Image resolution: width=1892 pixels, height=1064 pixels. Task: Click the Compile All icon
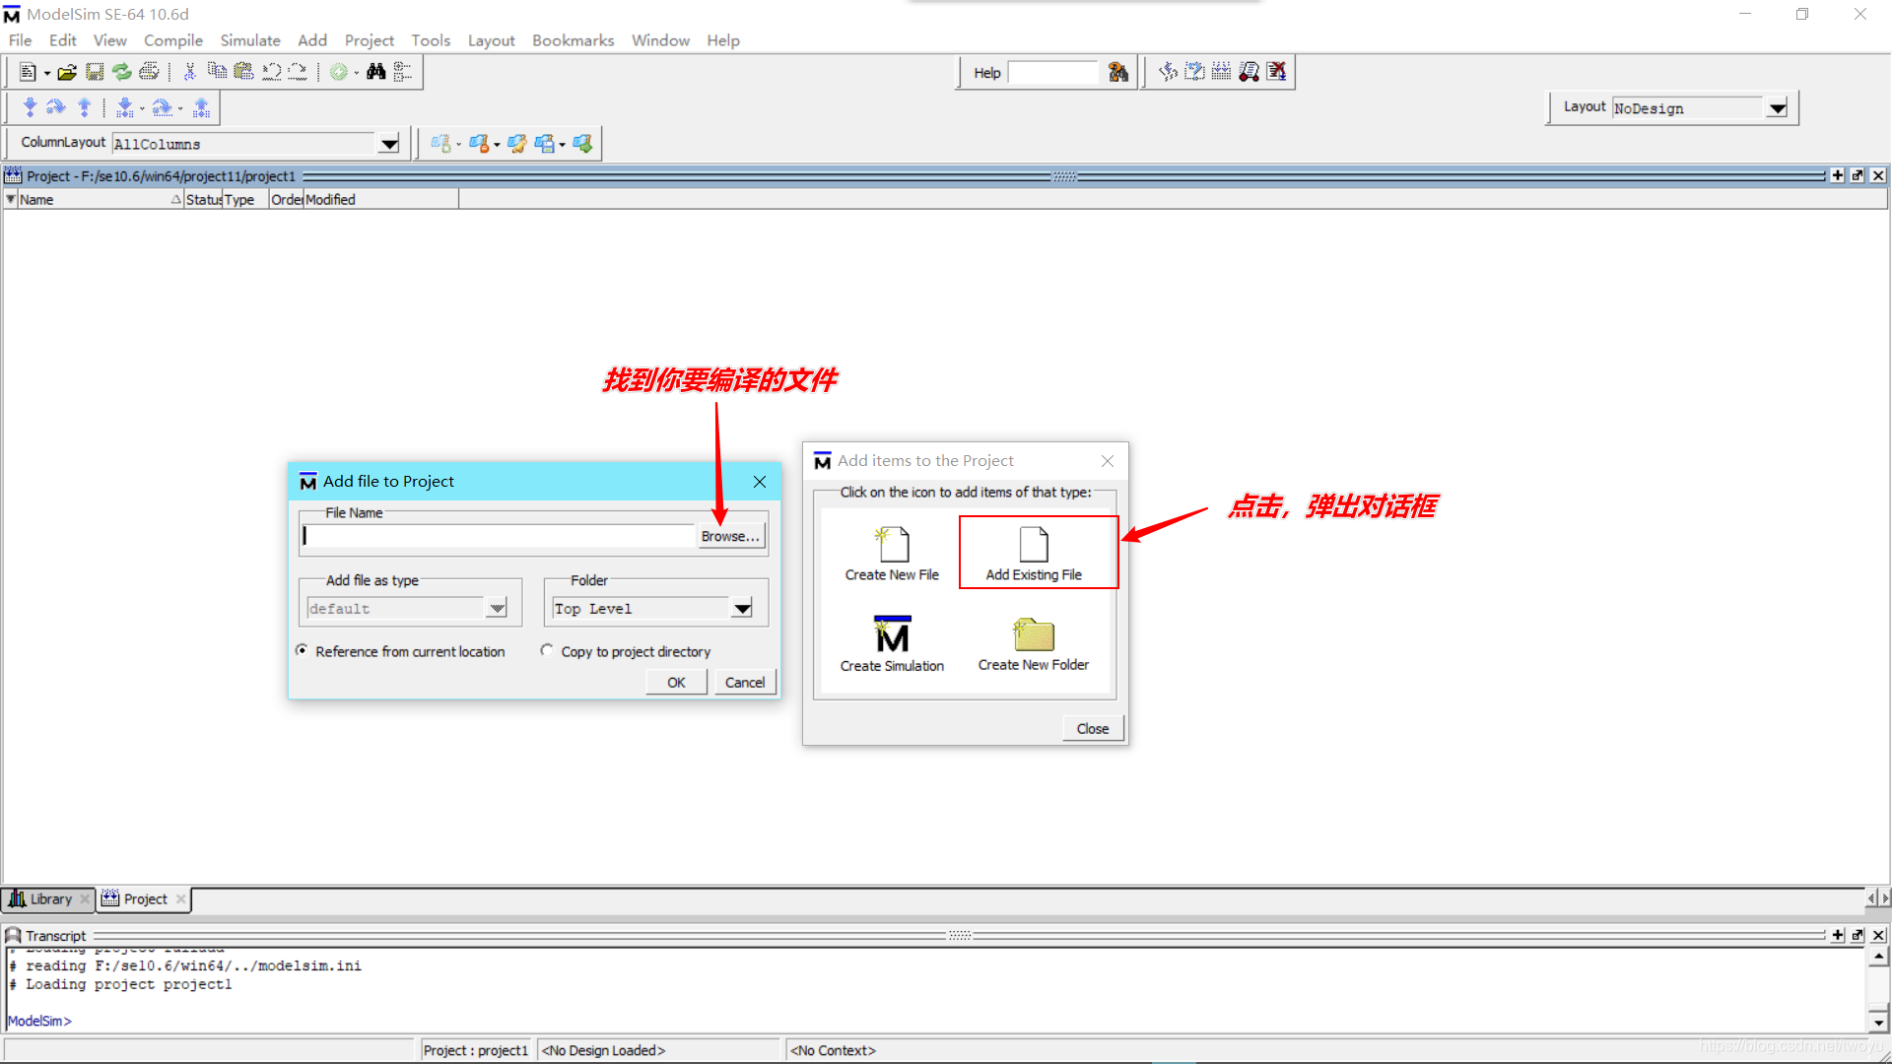tap(1221, 72)
